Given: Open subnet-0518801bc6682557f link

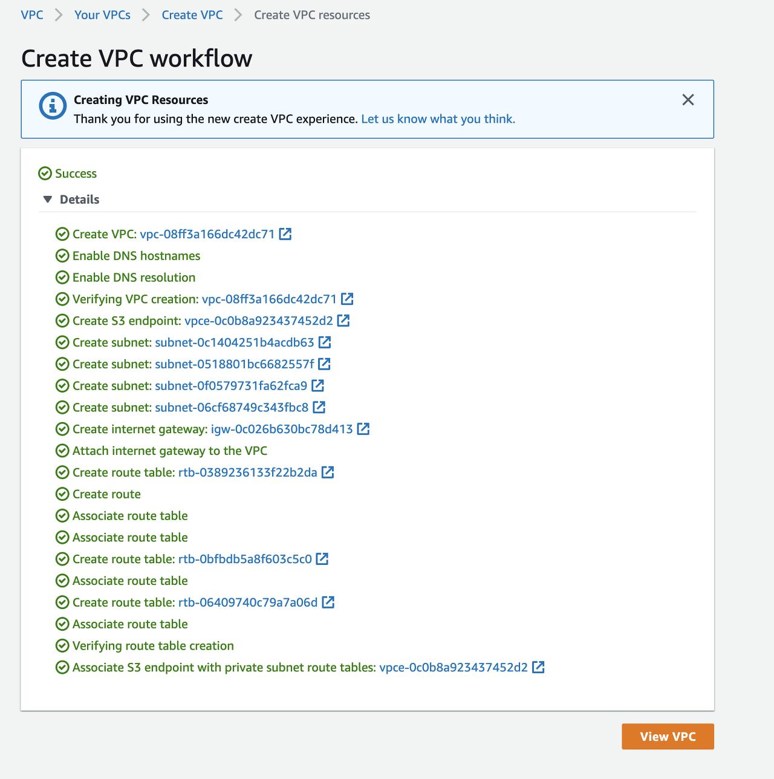Looking at the screenshot, I should [235, 364].
